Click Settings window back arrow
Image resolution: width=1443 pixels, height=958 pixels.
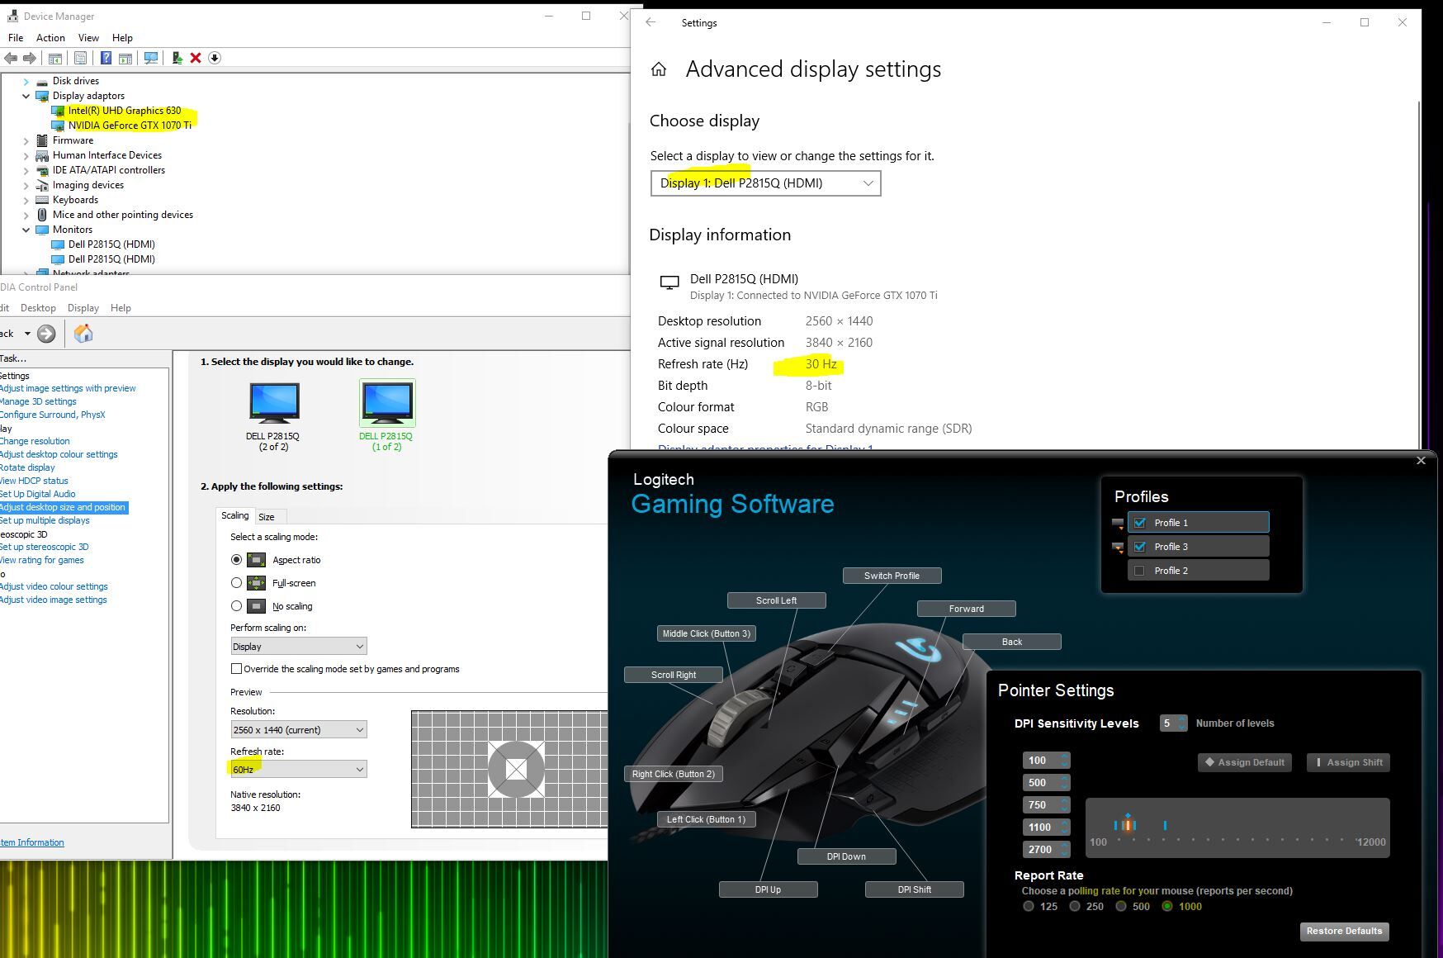pos(651,22)
